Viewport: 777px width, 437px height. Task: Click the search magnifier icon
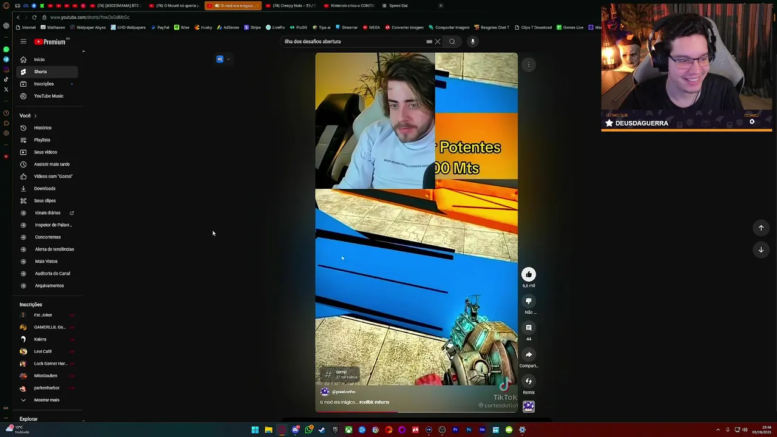pyautogui.click(x=452, y=41)
